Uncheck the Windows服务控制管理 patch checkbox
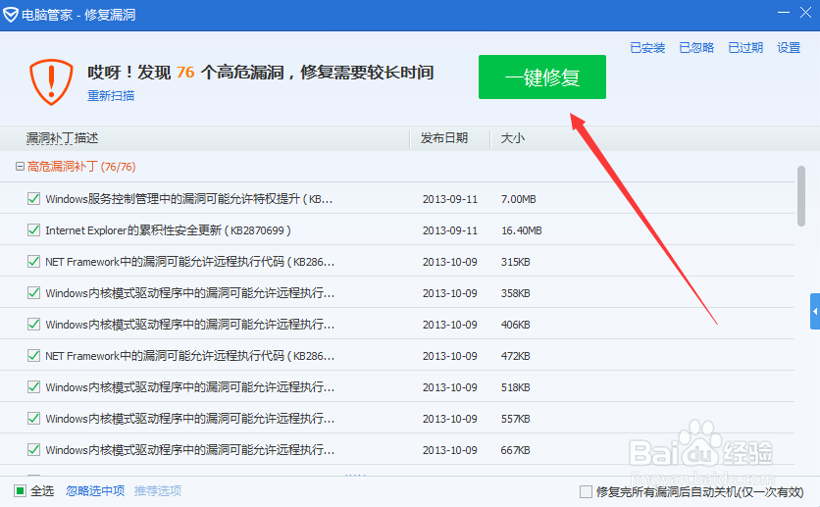The width and height of the screenshot is (820, 507). click(33, 199)
